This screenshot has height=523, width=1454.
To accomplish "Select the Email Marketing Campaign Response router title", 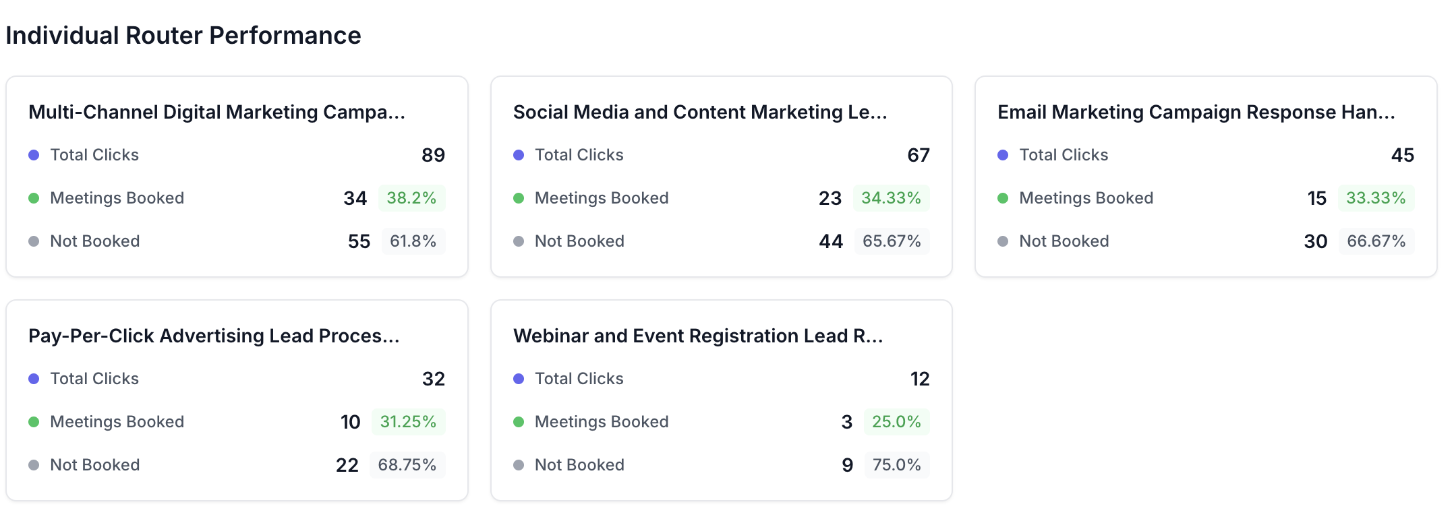I will 1196,112.
